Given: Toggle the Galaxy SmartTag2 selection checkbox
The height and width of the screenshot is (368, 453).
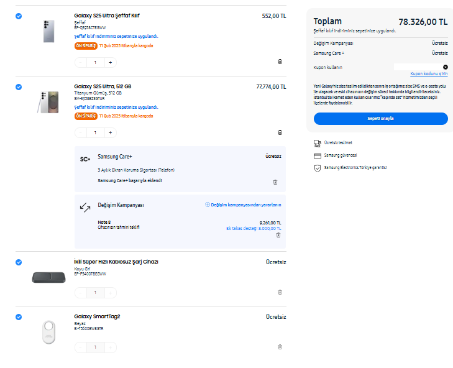Looking at the screenshot, I should click(19, 317).
